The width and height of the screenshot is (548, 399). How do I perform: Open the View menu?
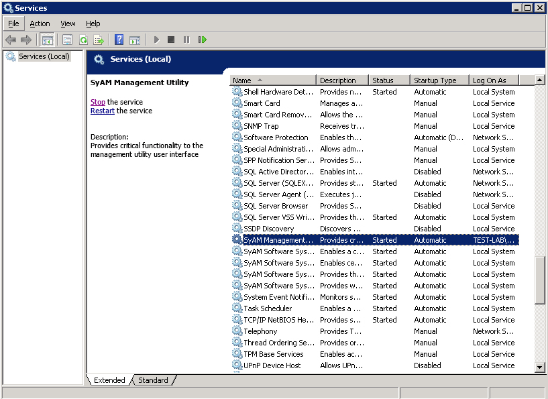click(x=68, y=23)
